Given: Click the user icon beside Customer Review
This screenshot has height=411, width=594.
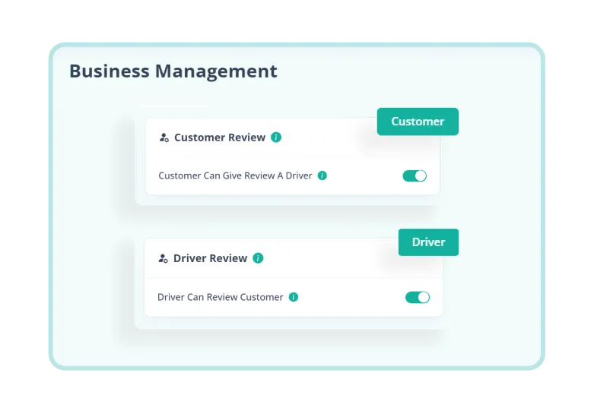Looking at the screenshot, I should coord(164,138).
